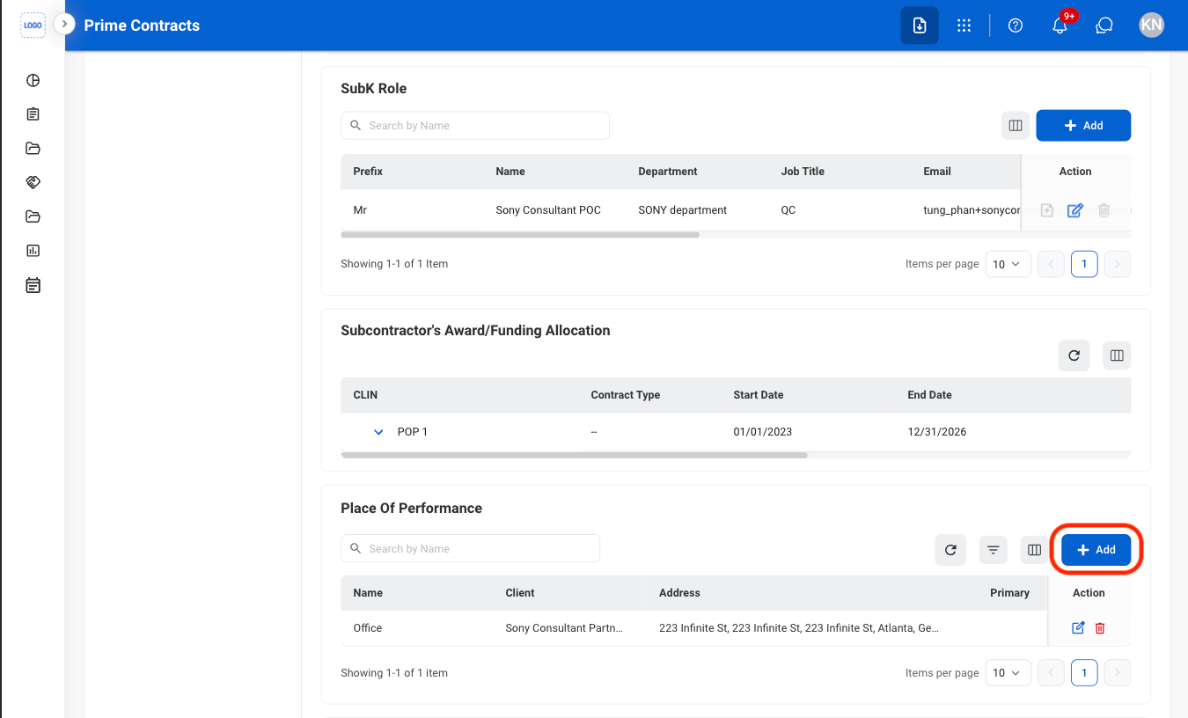The width and height of the screenshot is (1188, 718).
Task: Expand the POP 1 CLIN row
Action: point(378,432)
